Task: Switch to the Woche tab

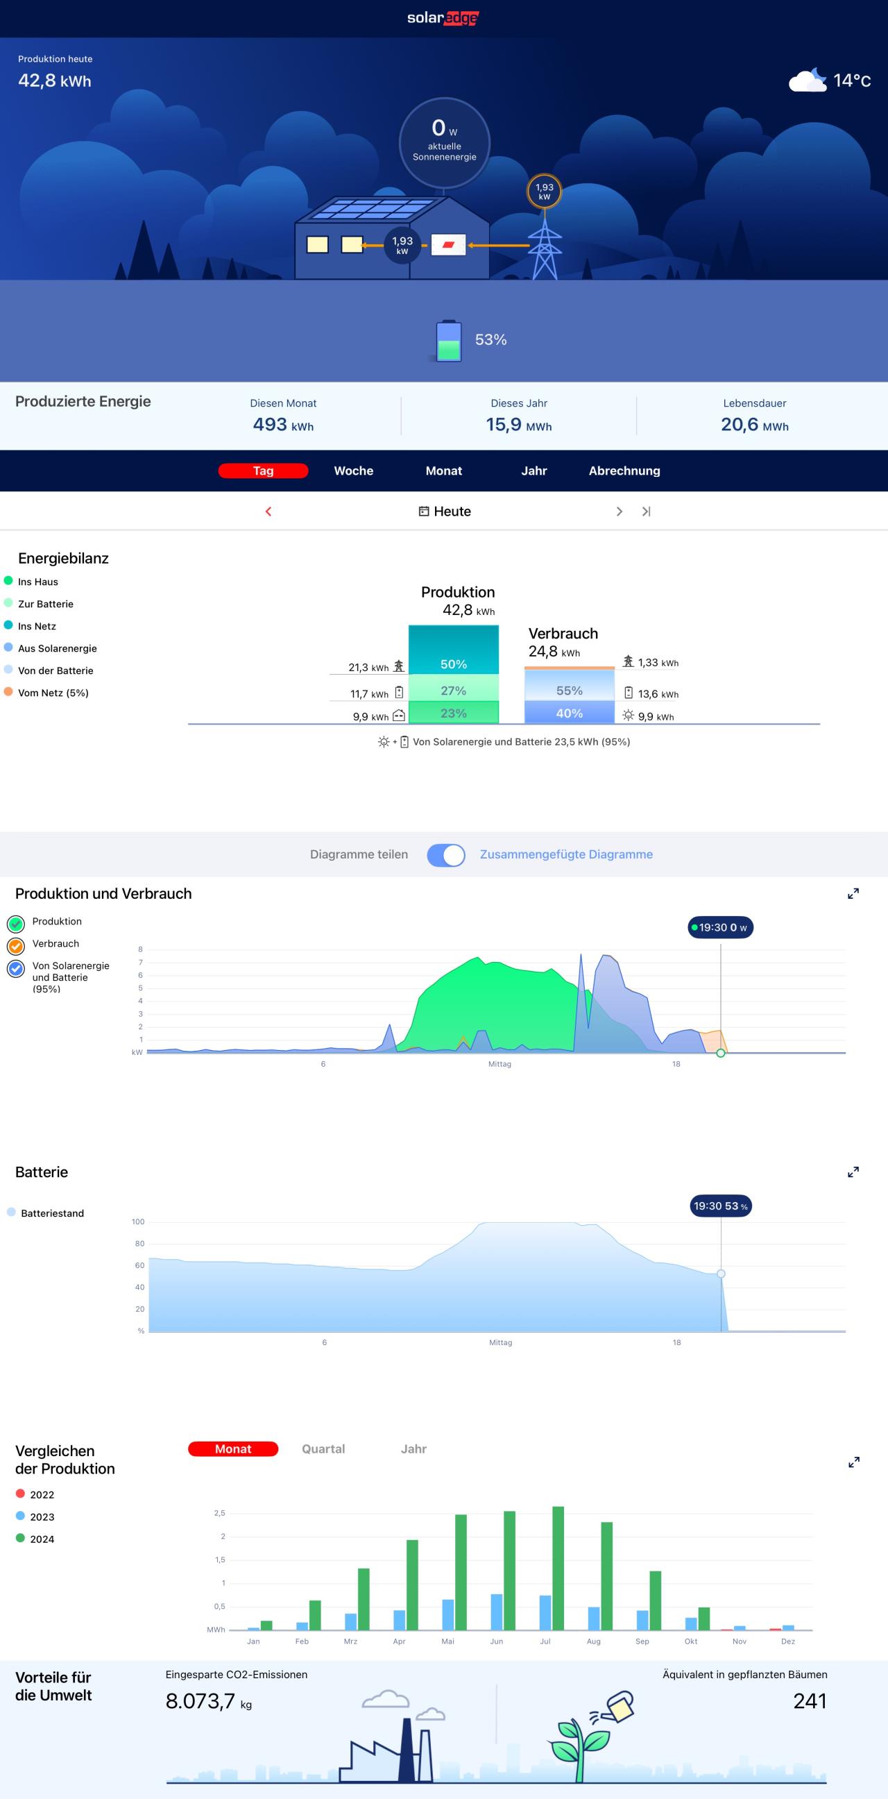Action: point(353,471)
